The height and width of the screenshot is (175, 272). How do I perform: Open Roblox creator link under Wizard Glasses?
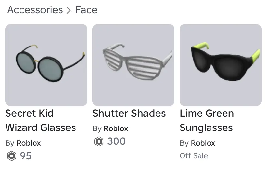[29, 143]
